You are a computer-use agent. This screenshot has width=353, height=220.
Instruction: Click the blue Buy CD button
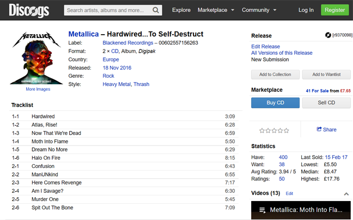275,103
